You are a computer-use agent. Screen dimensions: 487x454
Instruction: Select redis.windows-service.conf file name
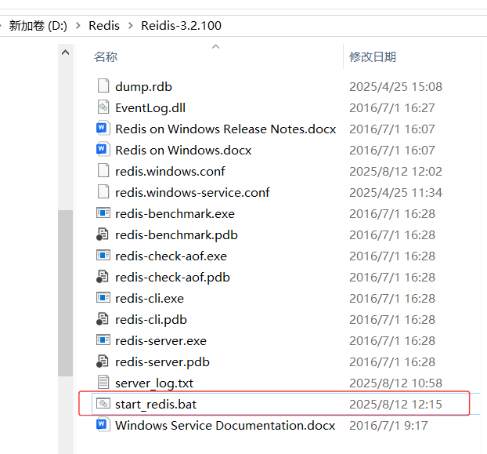point(193,192)
